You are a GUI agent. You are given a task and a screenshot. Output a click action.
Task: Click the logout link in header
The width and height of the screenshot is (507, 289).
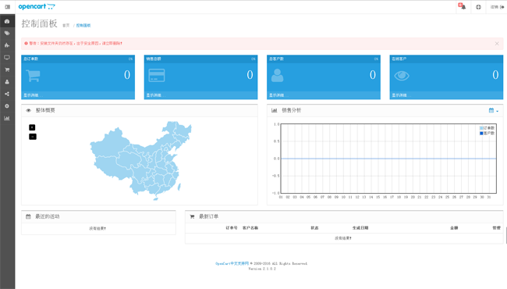497,7
